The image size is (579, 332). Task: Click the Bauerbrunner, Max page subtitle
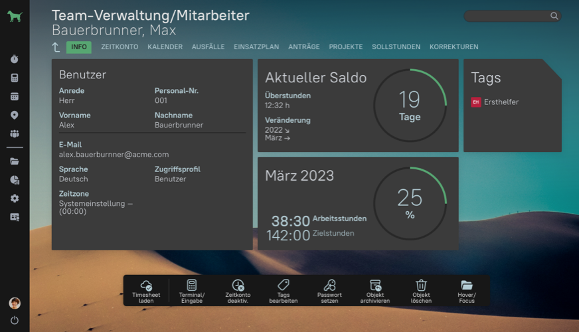click(114, 31)
